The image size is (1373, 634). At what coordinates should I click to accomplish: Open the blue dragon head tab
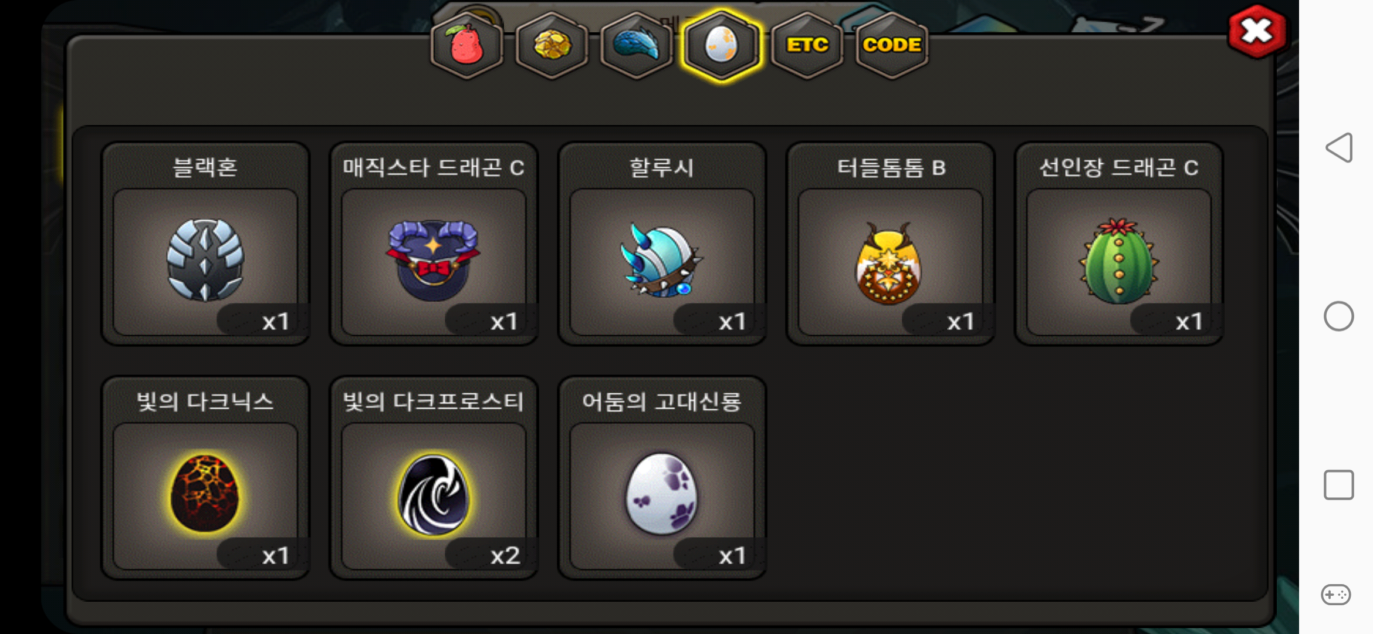tap(637, 45)
